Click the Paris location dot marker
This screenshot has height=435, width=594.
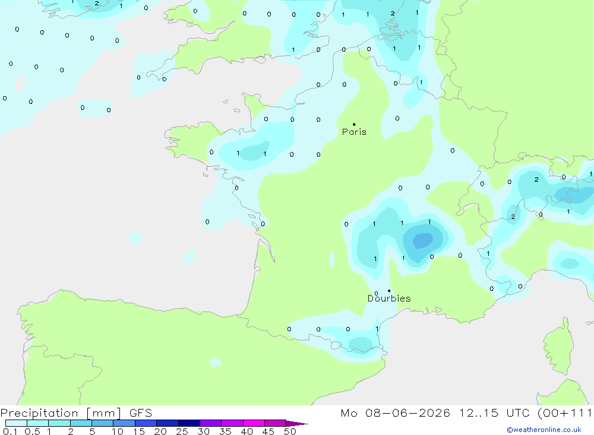pos(354,124)
